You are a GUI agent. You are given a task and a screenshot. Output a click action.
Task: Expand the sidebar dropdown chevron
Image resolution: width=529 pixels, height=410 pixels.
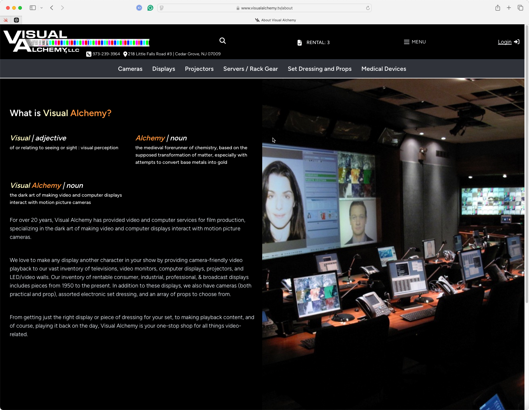pyautogui.click(x=42, y=8)
